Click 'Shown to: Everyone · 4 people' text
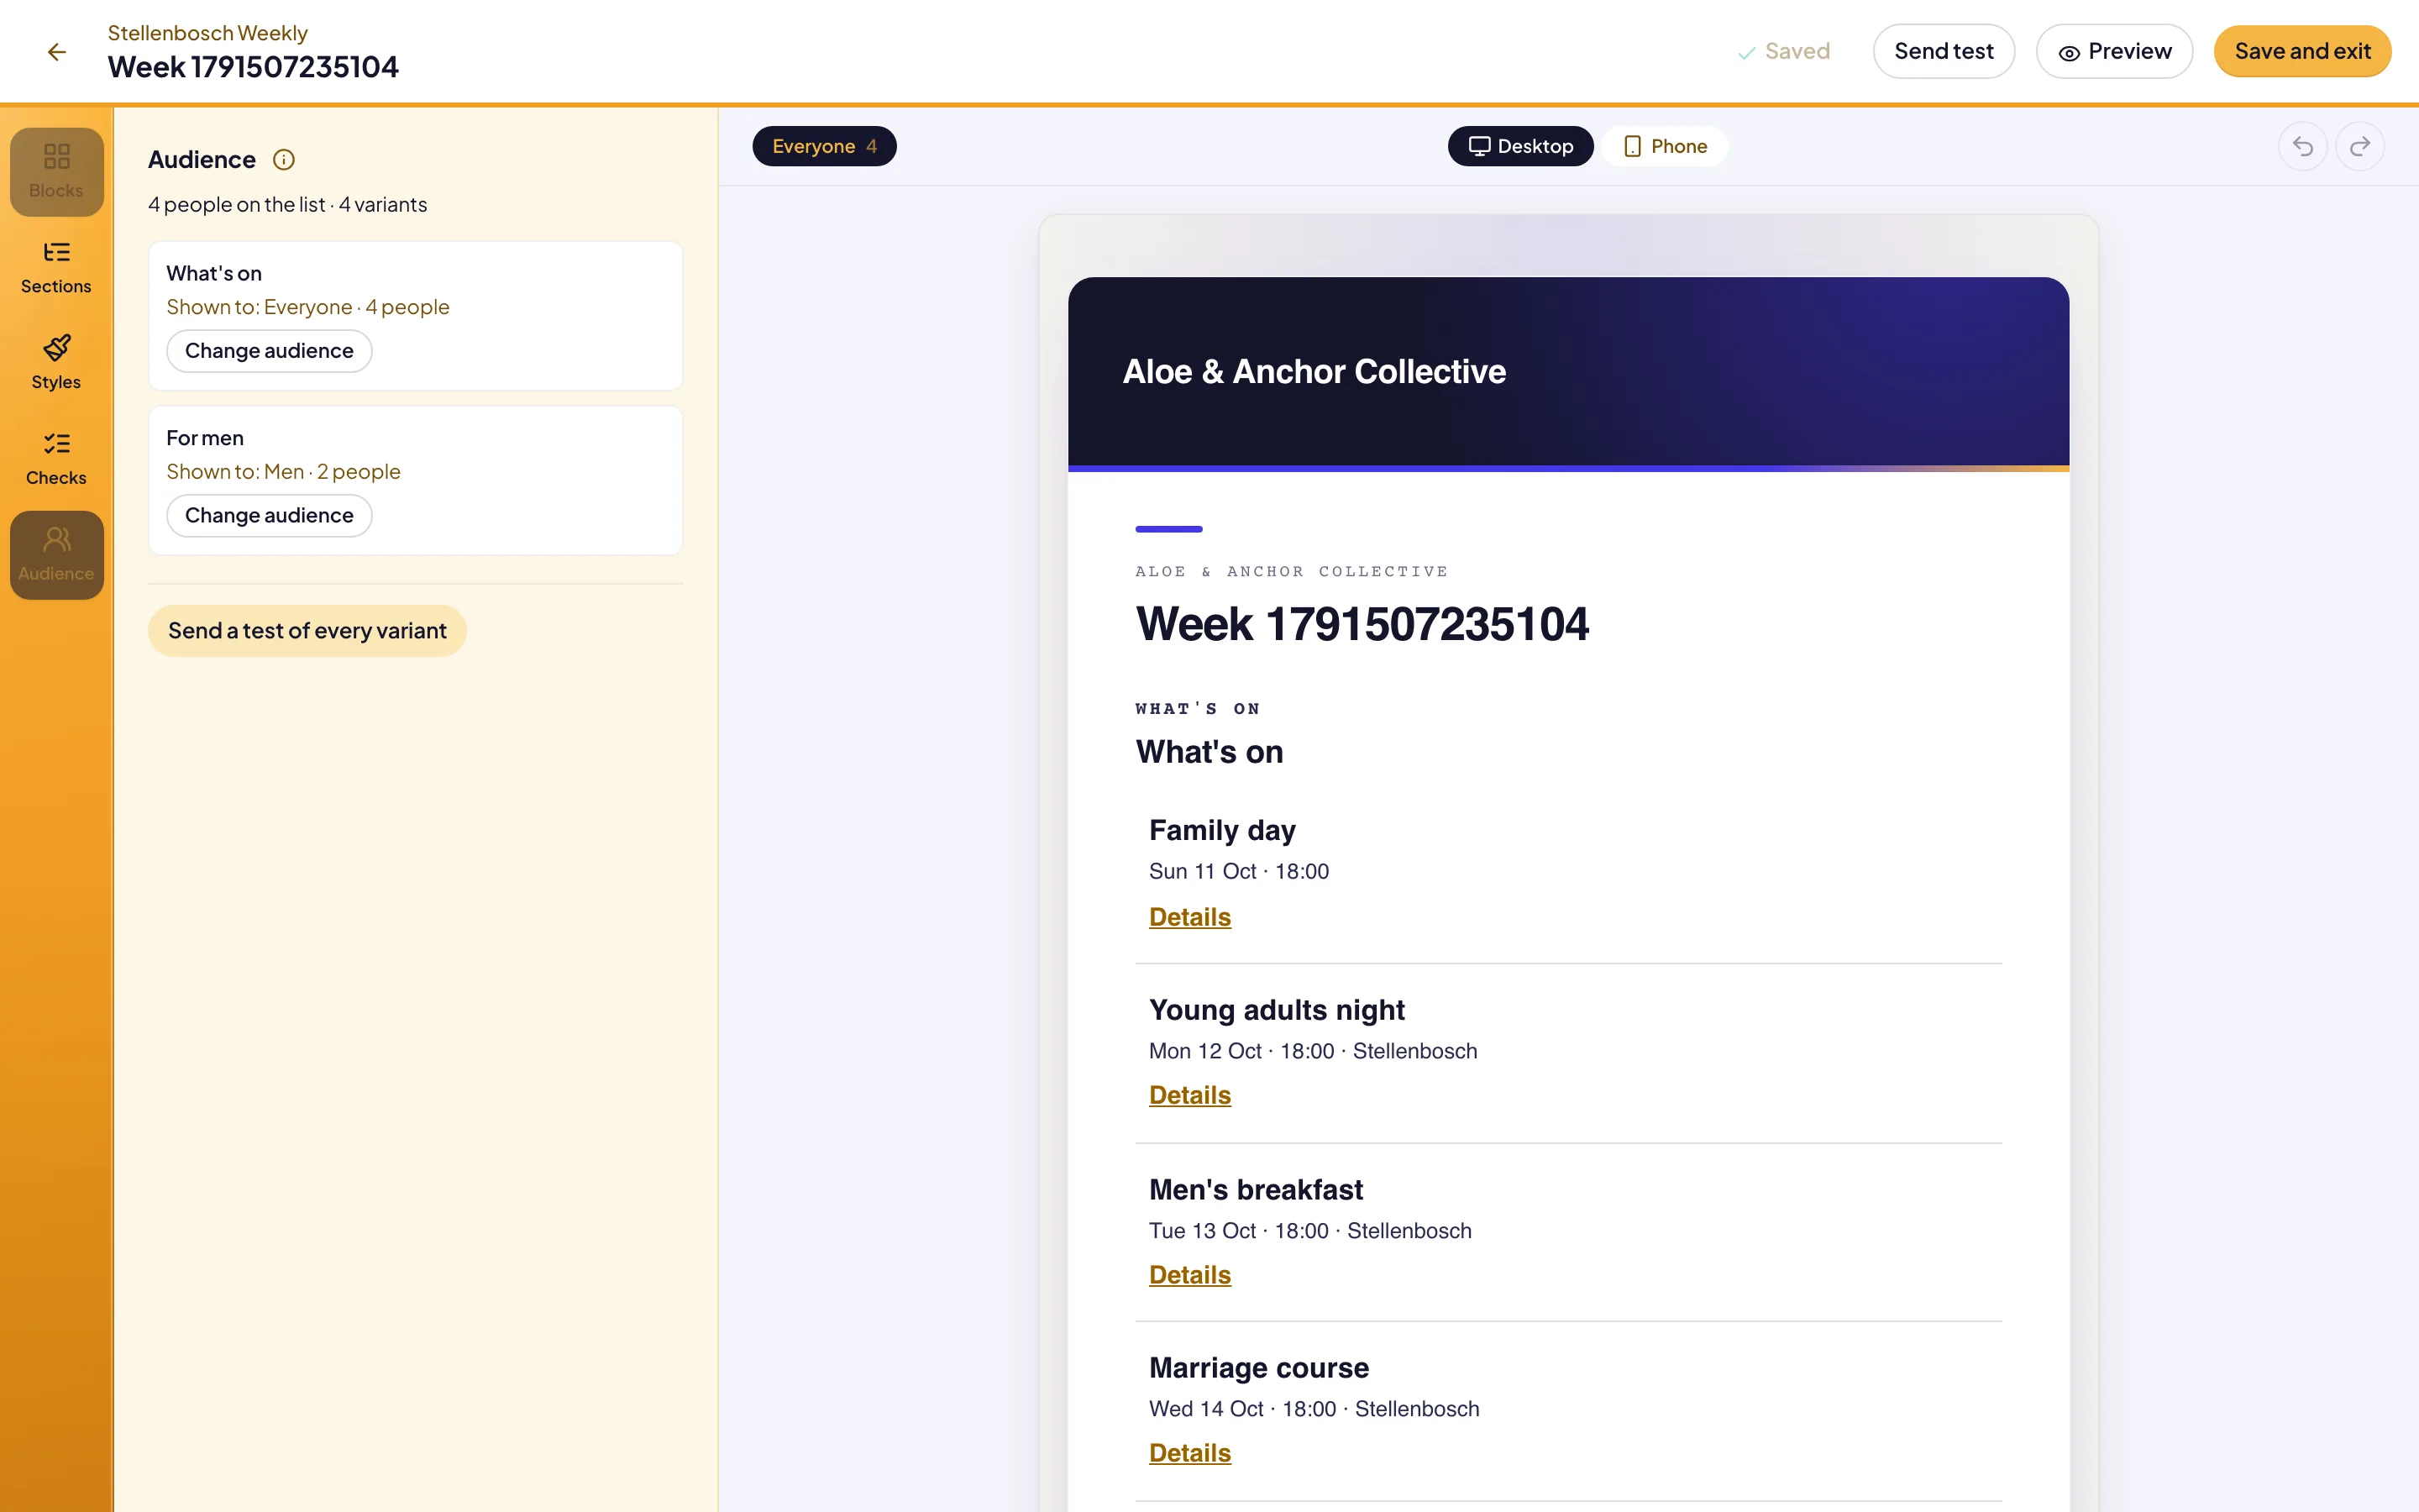Screen dimensions: 2419x1512 [308, 307]
